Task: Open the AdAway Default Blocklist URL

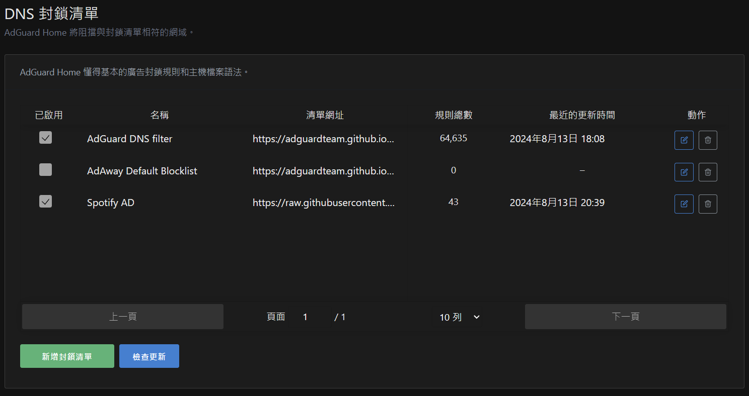Action: click(x=325, y=171)
